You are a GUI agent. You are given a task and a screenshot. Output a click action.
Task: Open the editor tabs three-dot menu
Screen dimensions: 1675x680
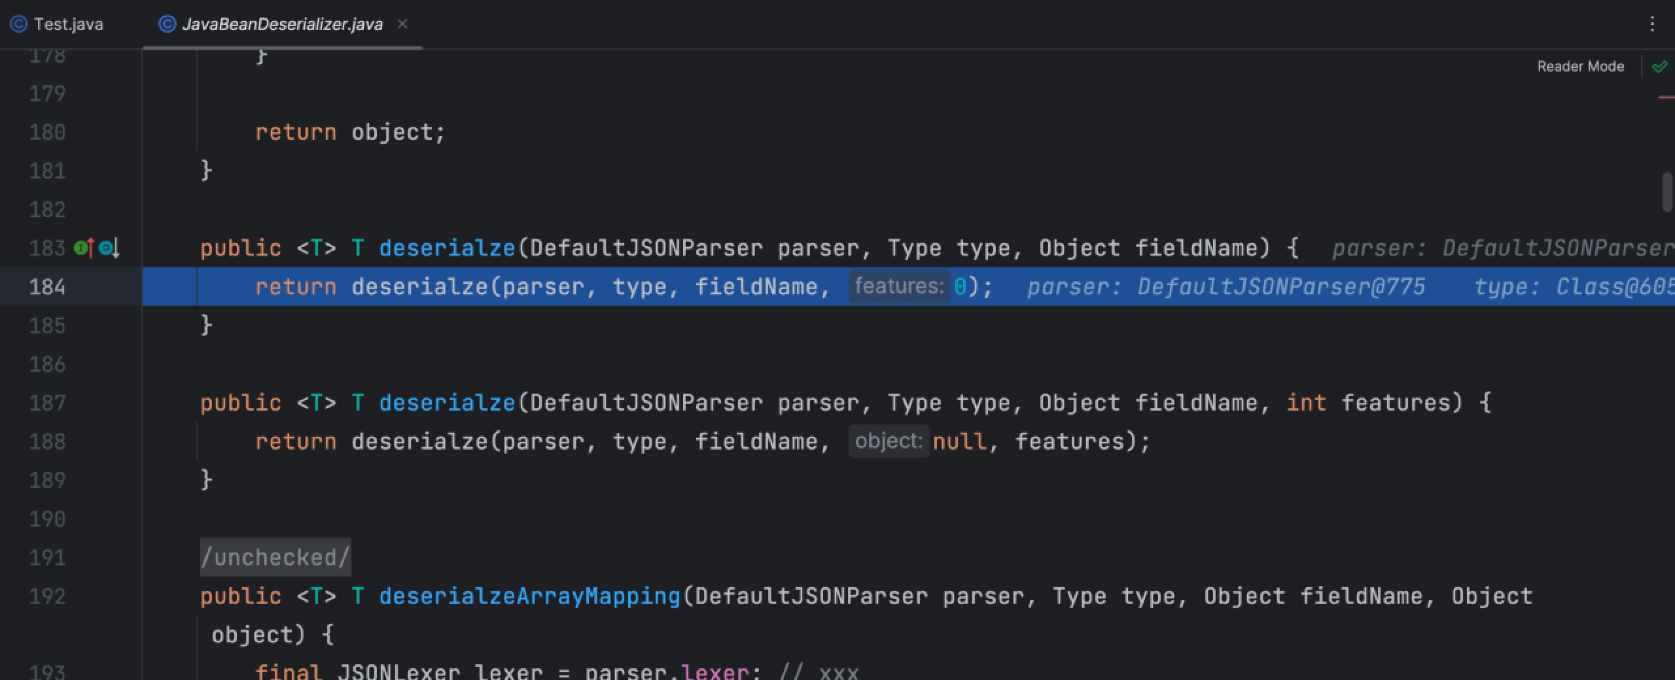pyautogui.click(x=1652, y=24)
